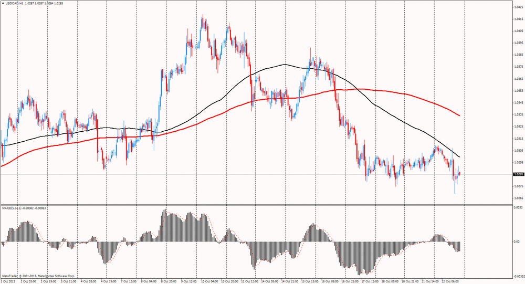Click the 1.0335 price axis label
Screen dimensions: 525x284
pos(519,114)
